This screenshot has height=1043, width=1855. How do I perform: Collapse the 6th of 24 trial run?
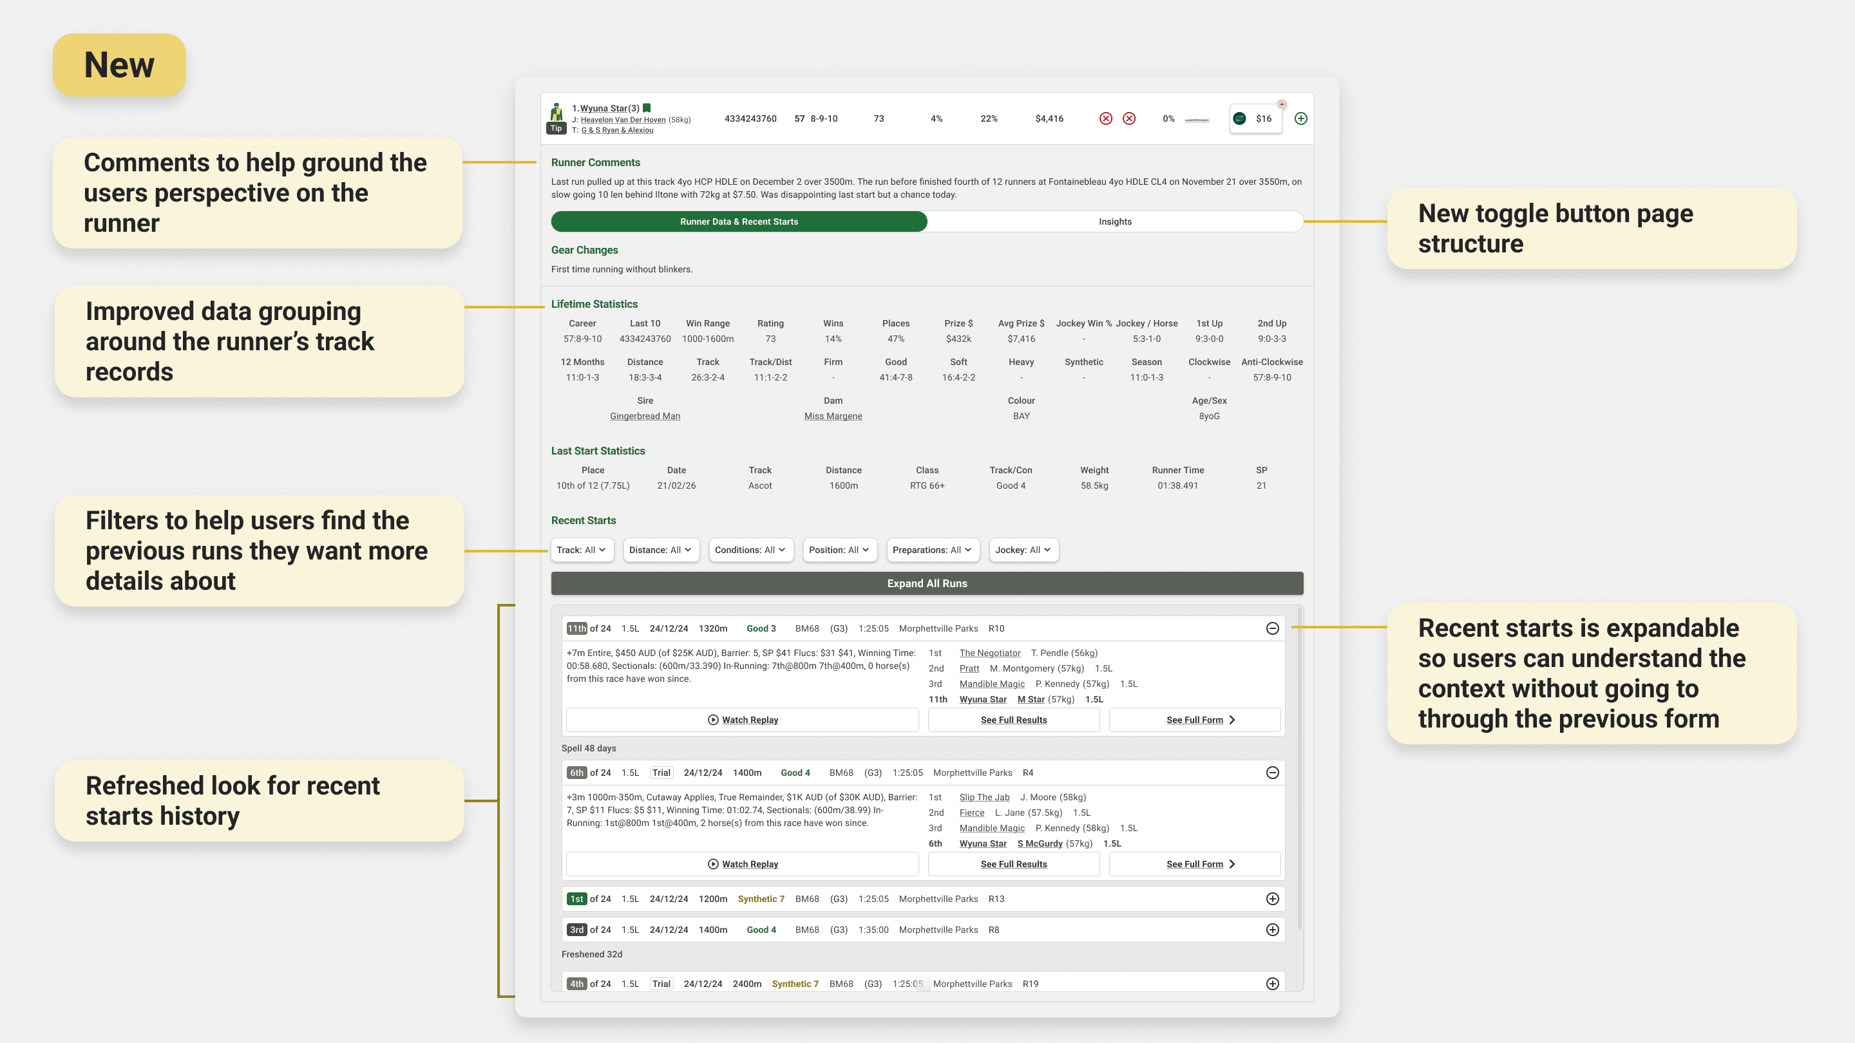coord(1273,773)
